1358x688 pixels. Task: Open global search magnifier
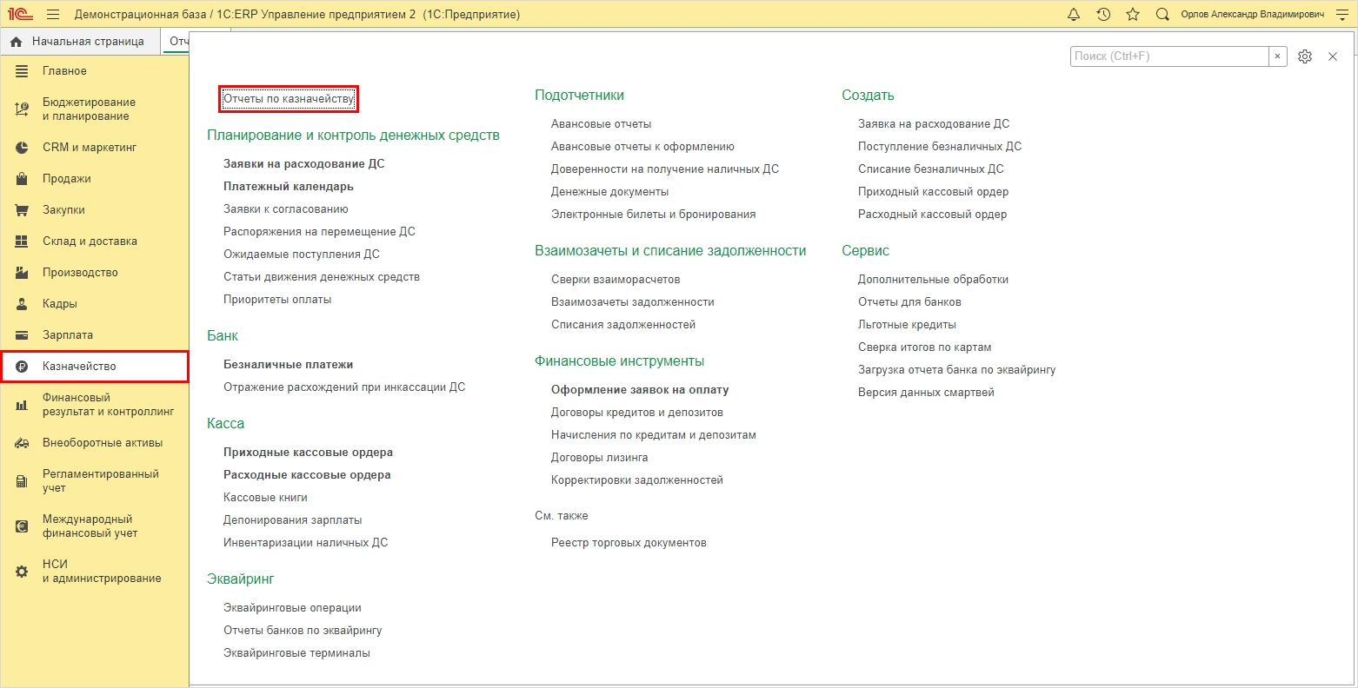pos(1162,14)
